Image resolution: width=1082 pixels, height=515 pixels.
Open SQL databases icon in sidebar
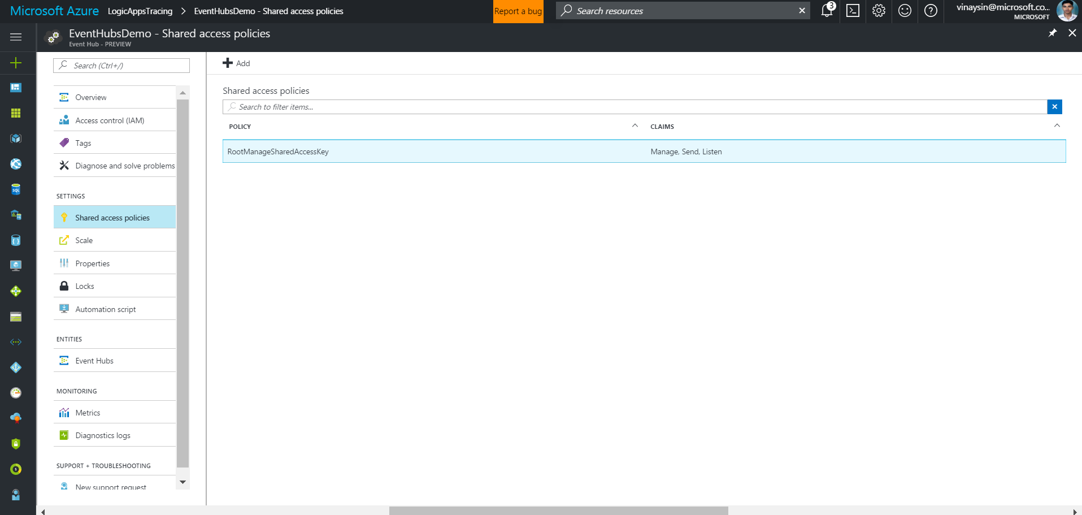16,189
